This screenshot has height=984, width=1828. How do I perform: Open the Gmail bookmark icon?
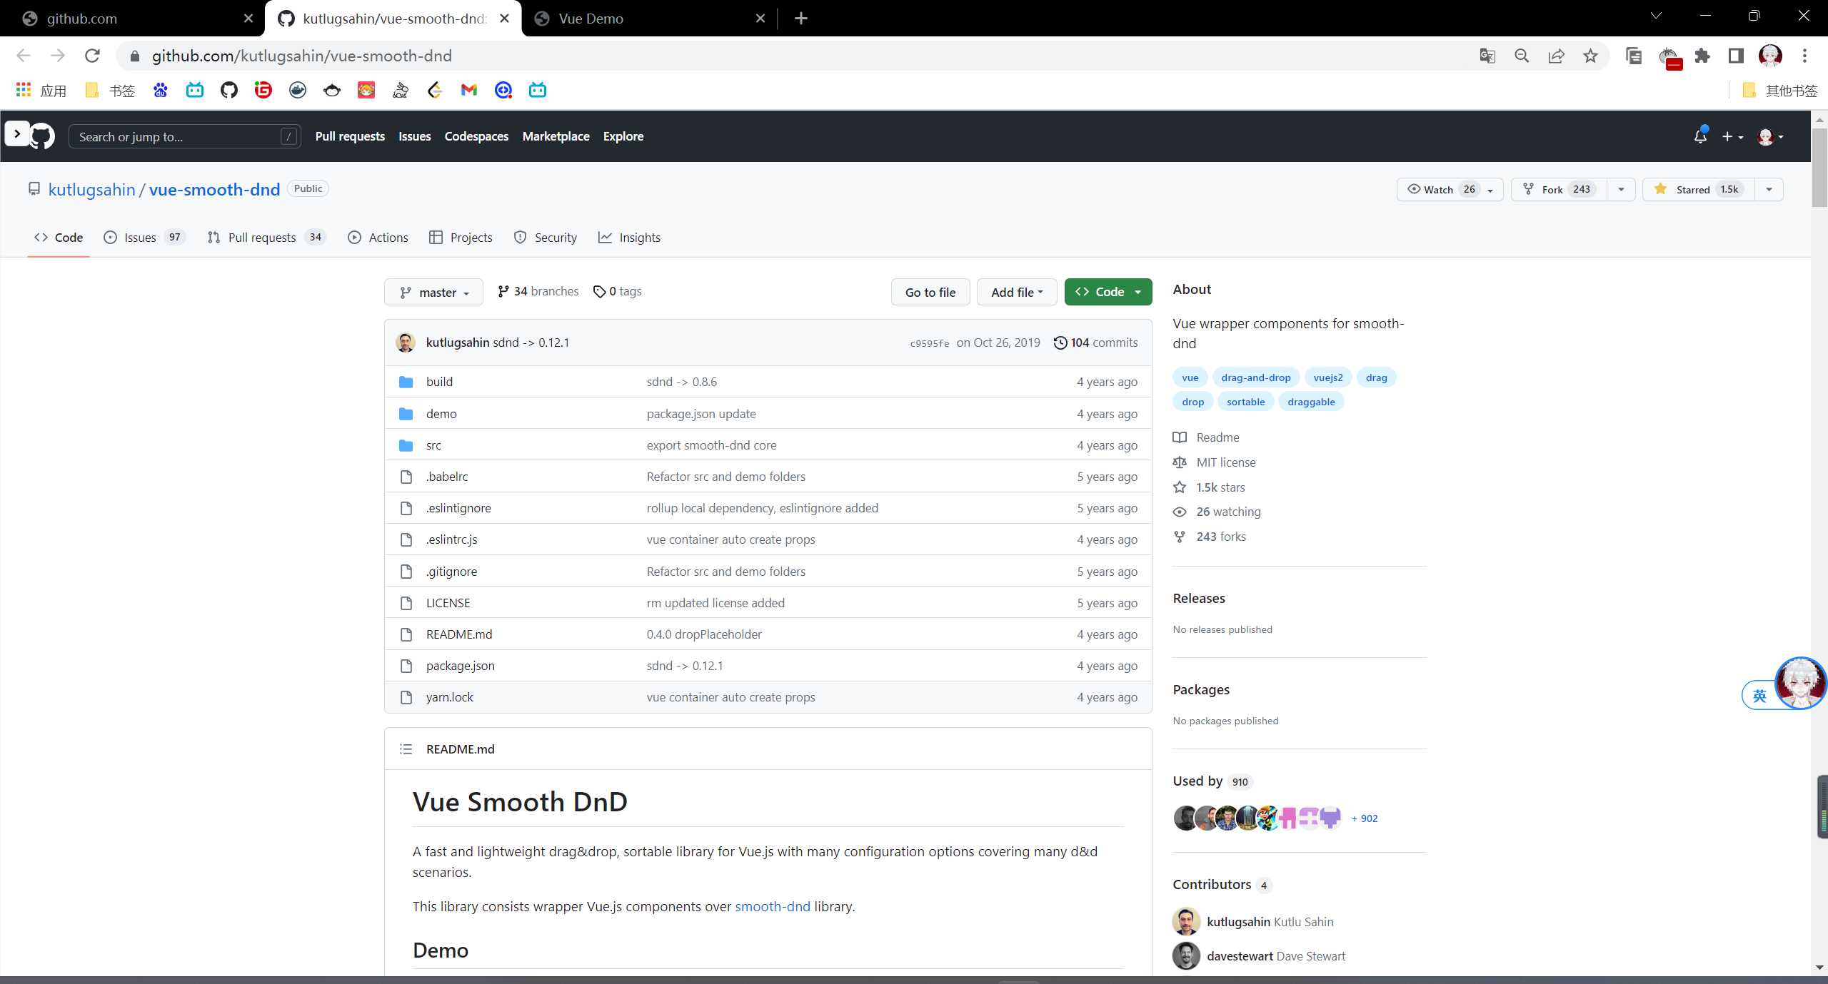[468, 90]
